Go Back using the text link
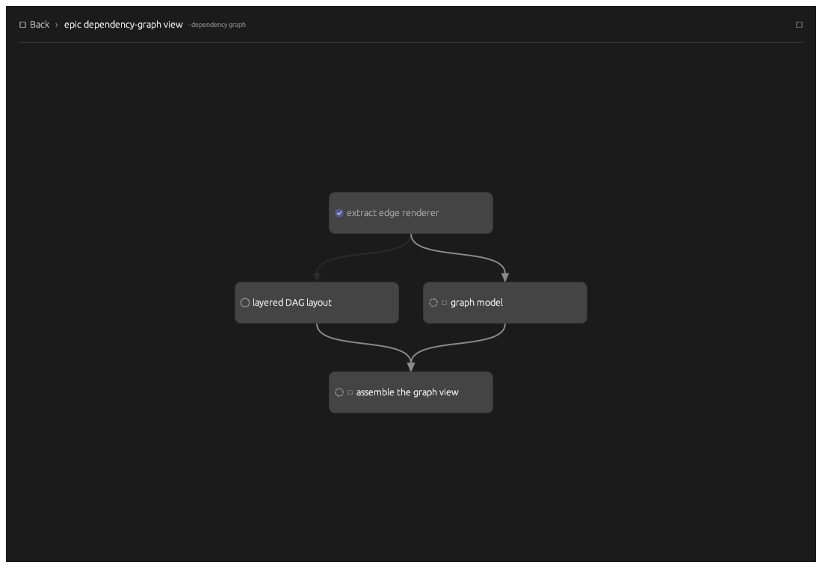This screenshot has height=568, width=822. tap(40, 25)
